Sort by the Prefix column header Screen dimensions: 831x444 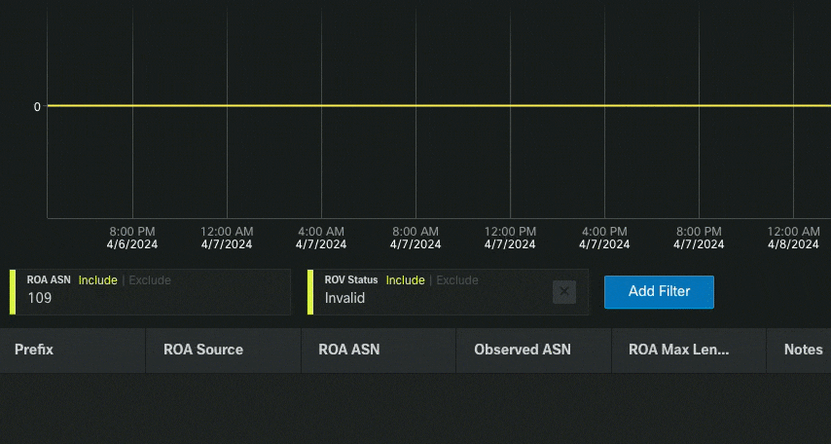[x=34, y=350]
